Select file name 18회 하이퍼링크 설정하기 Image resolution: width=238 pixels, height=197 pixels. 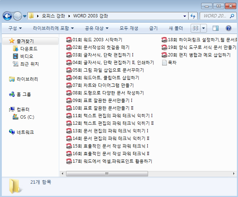coord(203,40)
